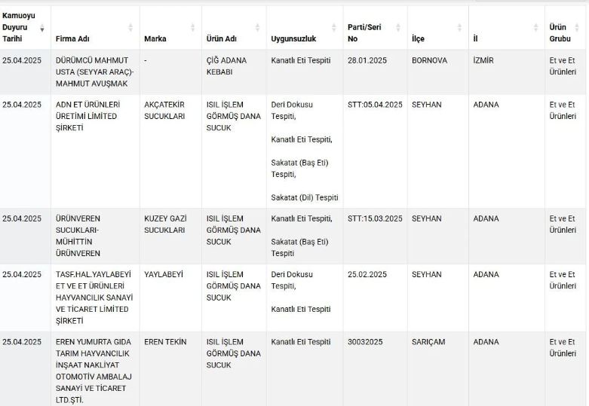
Task: Select TASF.HAL.YAYLABEYİ firm cell
Action: click(x=94, y=298)
